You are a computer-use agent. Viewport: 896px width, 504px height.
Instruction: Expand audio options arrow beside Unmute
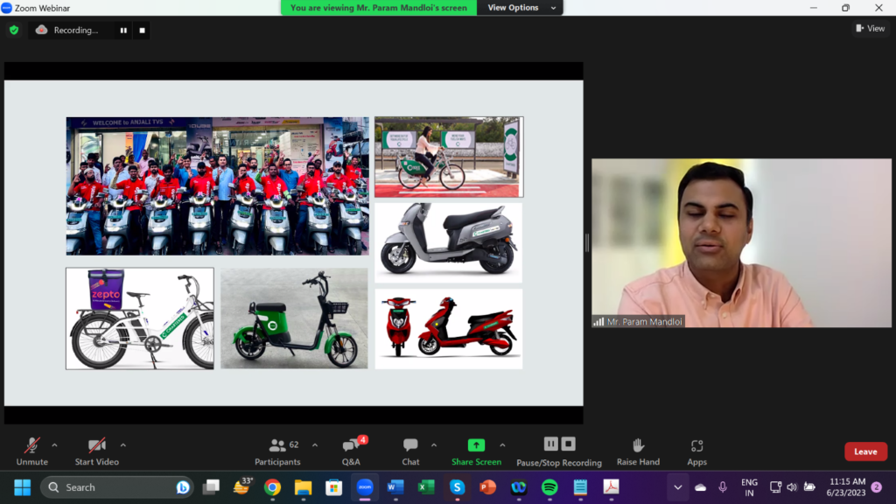(x=54, y=444)
